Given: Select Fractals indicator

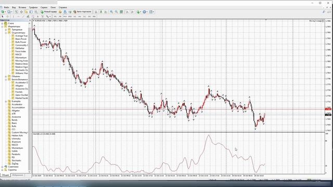Looking at the screenshot, I should (19, 92).
